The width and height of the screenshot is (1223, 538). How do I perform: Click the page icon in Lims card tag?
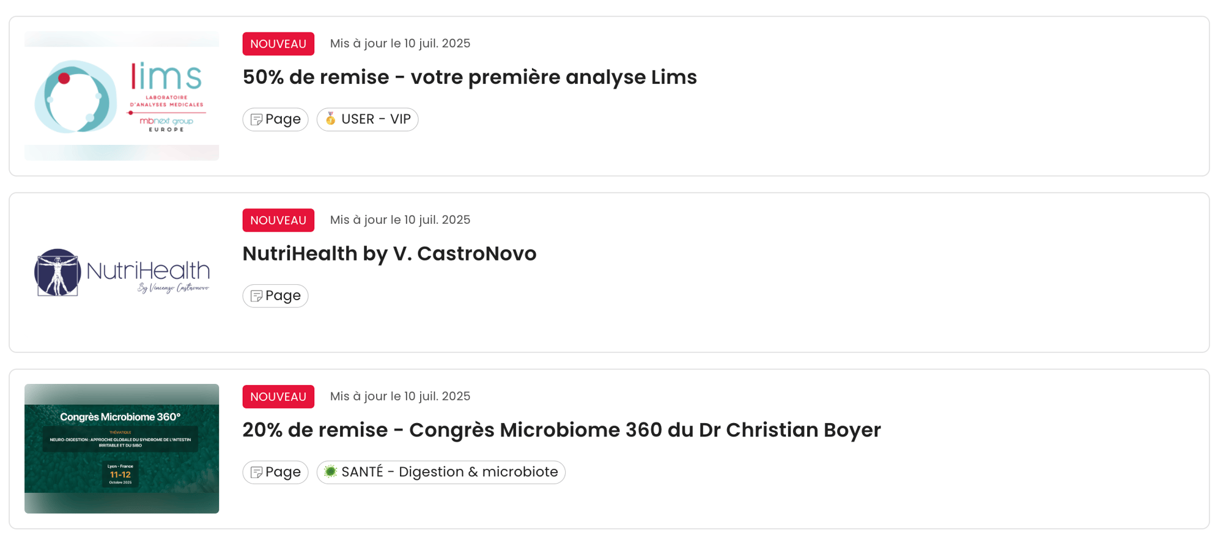tap(257, 120)
